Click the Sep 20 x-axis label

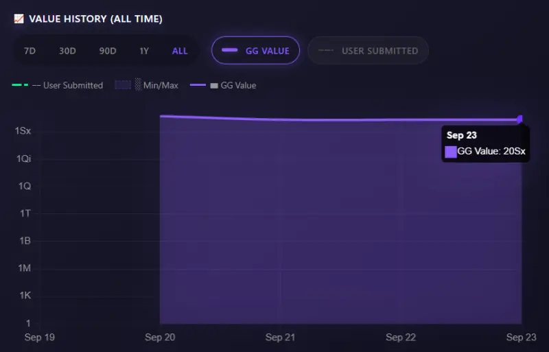click(x=160, y=338)
